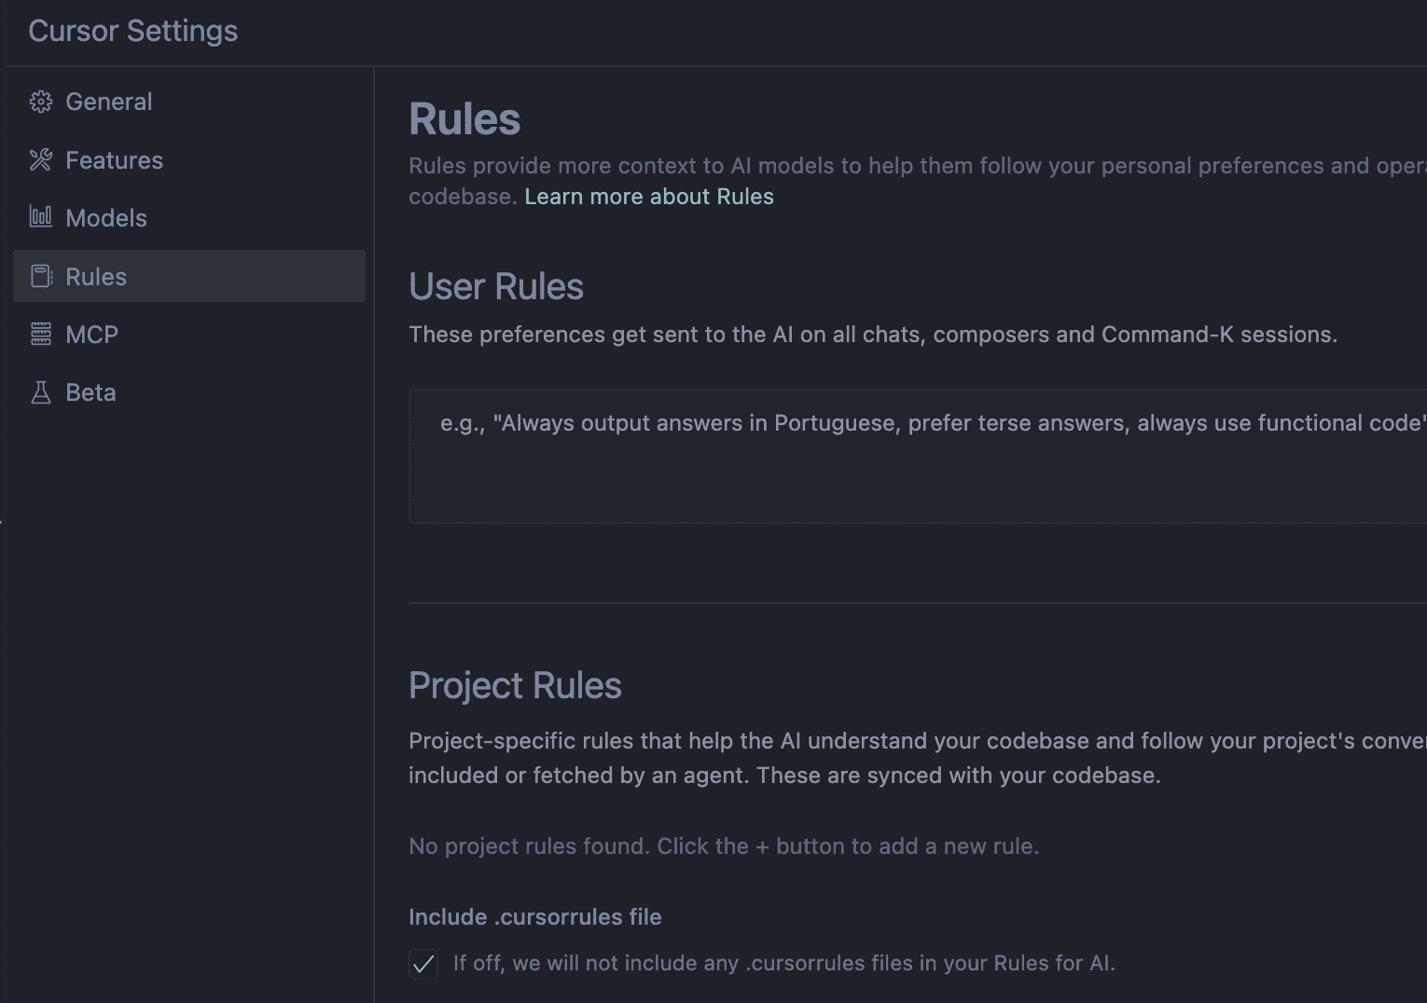This screenshot has height=1003, width=1427.
Task: Click the Features wrench icon
Action: tap(41, 160)
